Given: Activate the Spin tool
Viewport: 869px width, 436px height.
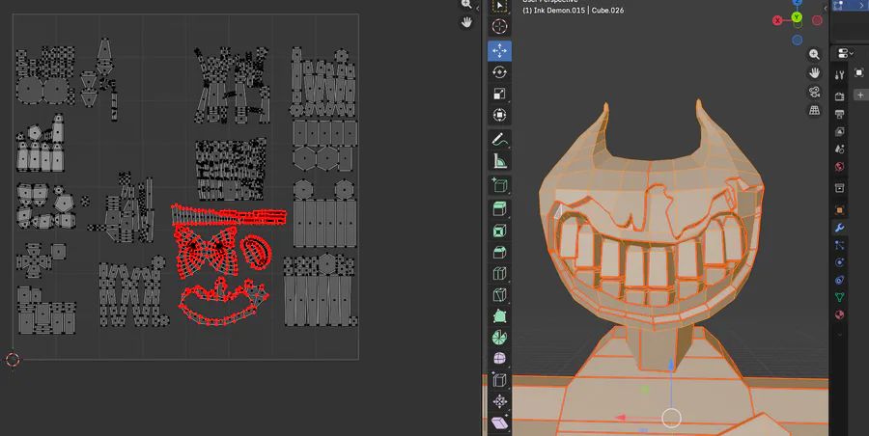Looking at the screenshot, I should click(499, 338).
